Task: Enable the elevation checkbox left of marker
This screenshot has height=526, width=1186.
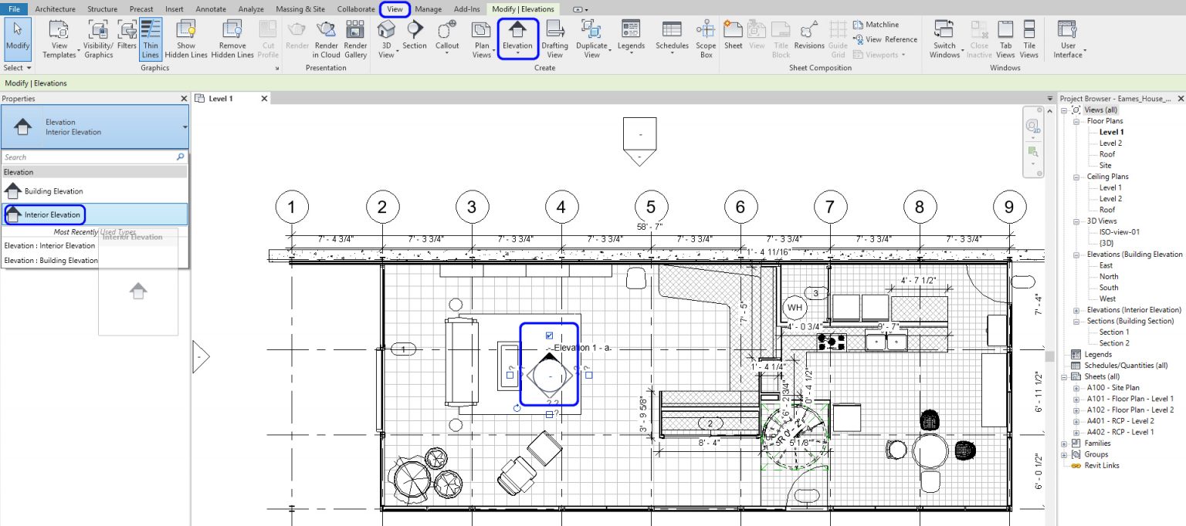Action: [510, 375]
